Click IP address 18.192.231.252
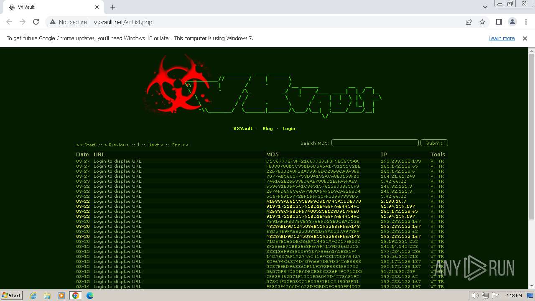 399,241
